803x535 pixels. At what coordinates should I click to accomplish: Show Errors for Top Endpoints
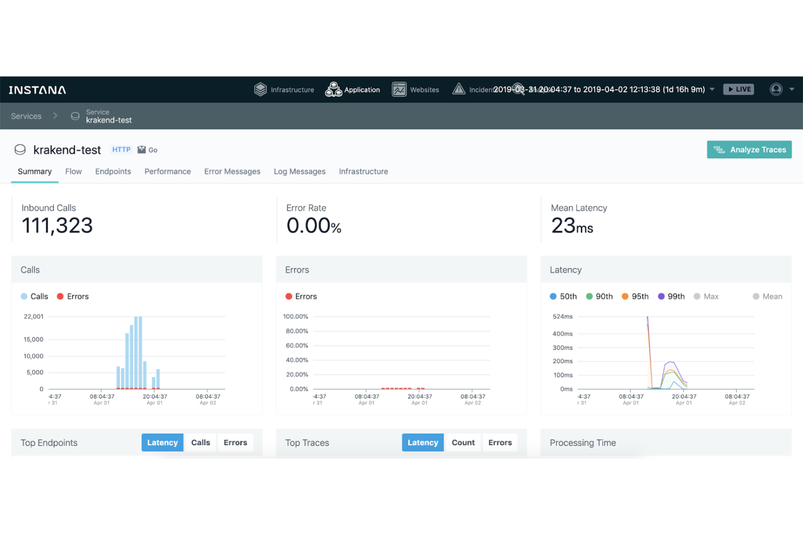pyautogui.click(x=235, y=442)
